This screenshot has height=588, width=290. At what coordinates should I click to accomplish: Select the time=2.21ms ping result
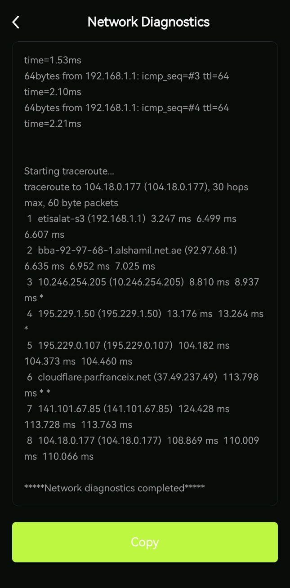[53, 124]
